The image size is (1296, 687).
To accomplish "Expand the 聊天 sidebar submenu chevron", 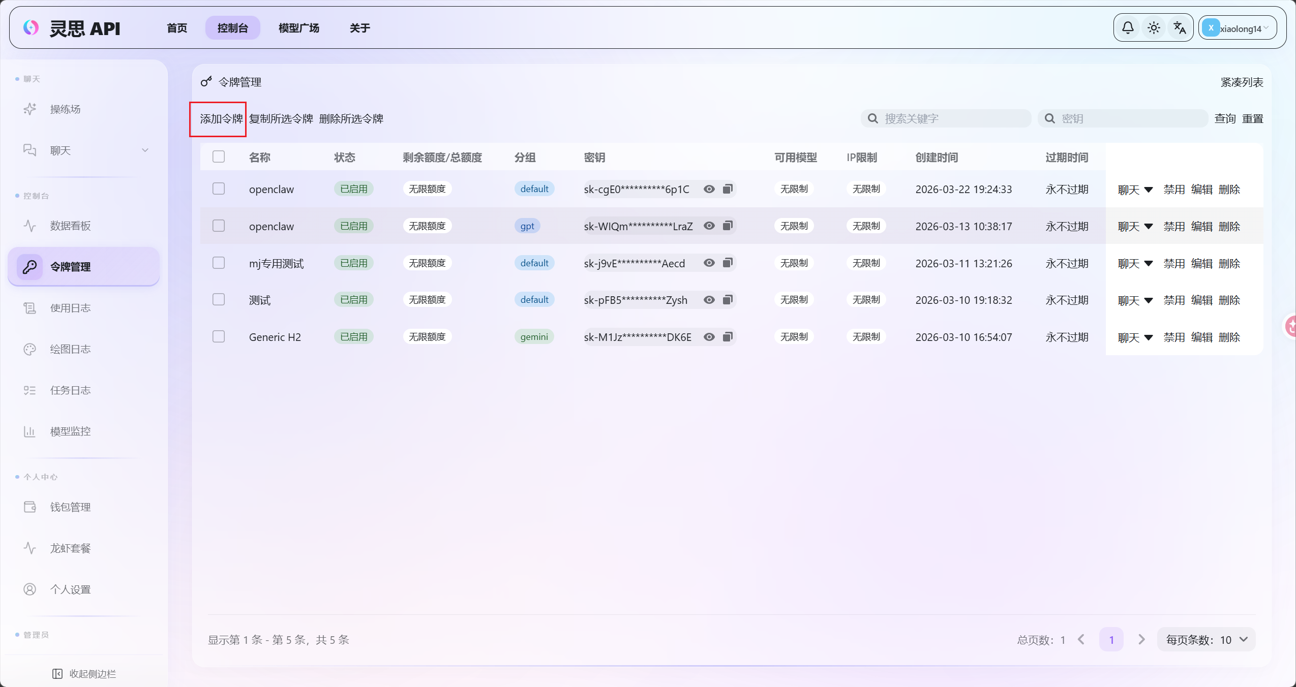I will [145, 150].
